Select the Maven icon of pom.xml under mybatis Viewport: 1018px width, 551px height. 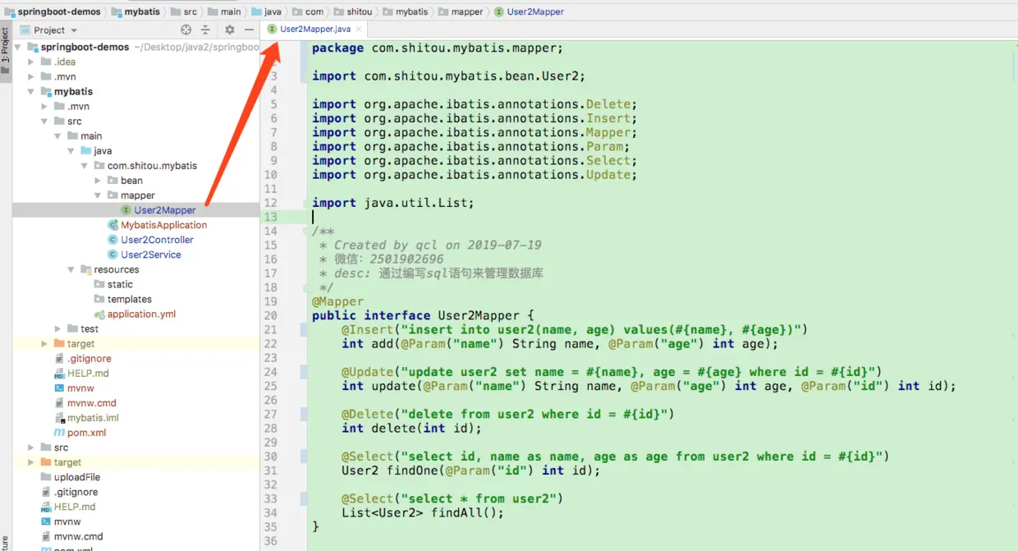coord(59,433)
